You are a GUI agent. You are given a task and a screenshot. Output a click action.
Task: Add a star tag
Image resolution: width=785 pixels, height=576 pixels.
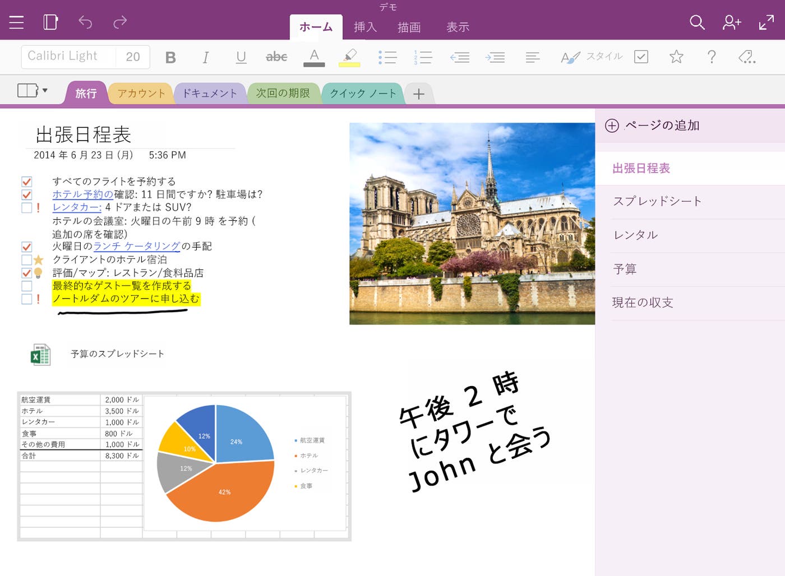coord(676,57)
